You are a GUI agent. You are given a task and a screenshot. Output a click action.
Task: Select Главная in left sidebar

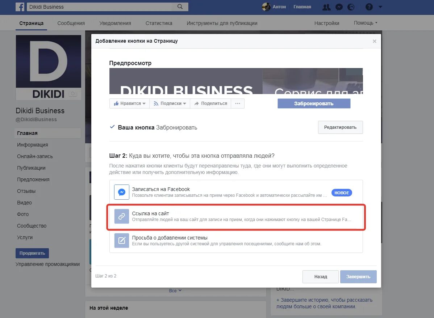pos(47,133)
